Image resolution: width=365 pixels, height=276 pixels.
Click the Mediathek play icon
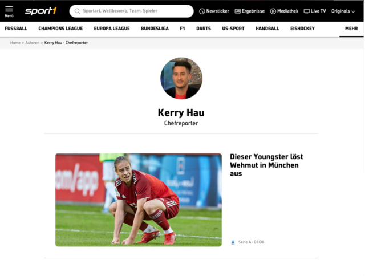[x=273, y=11]
